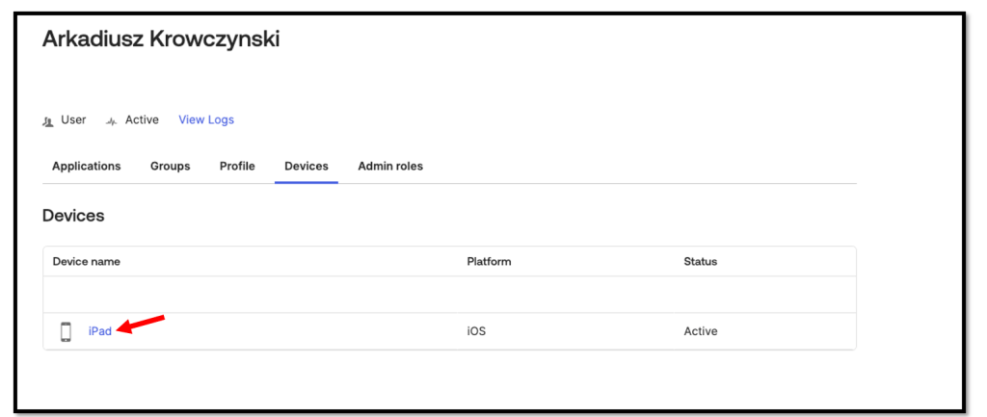Click the phone device icon beside iPad
The height and width of the screenshot is (417, 987).
(x=66, y=331)
